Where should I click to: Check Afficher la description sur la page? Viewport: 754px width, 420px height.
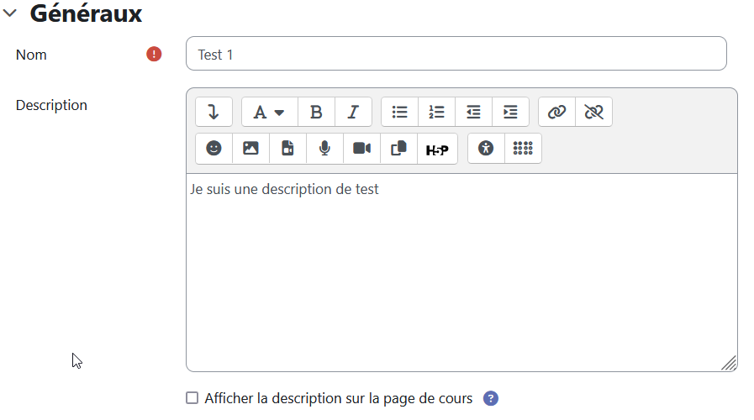pyautogui.click(x=192, y=398)
